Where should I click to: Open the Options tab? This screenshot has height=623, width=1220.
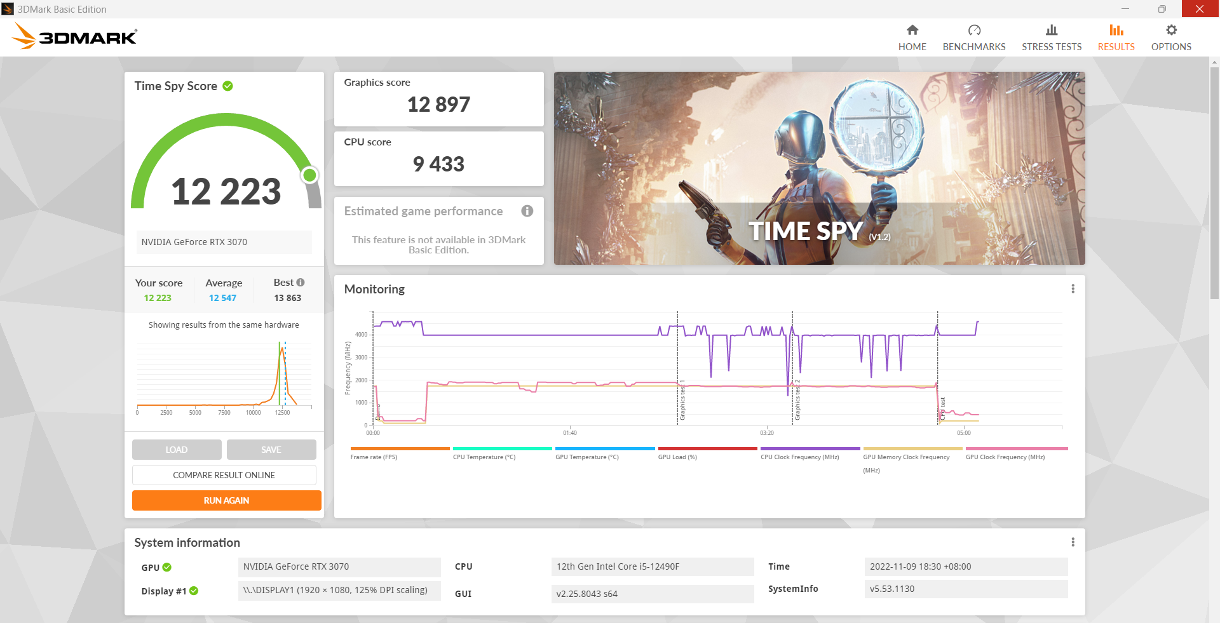(1171, 38)
